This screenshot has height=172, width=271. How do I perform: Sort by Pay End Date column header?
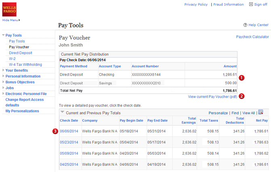pos(158,121)
